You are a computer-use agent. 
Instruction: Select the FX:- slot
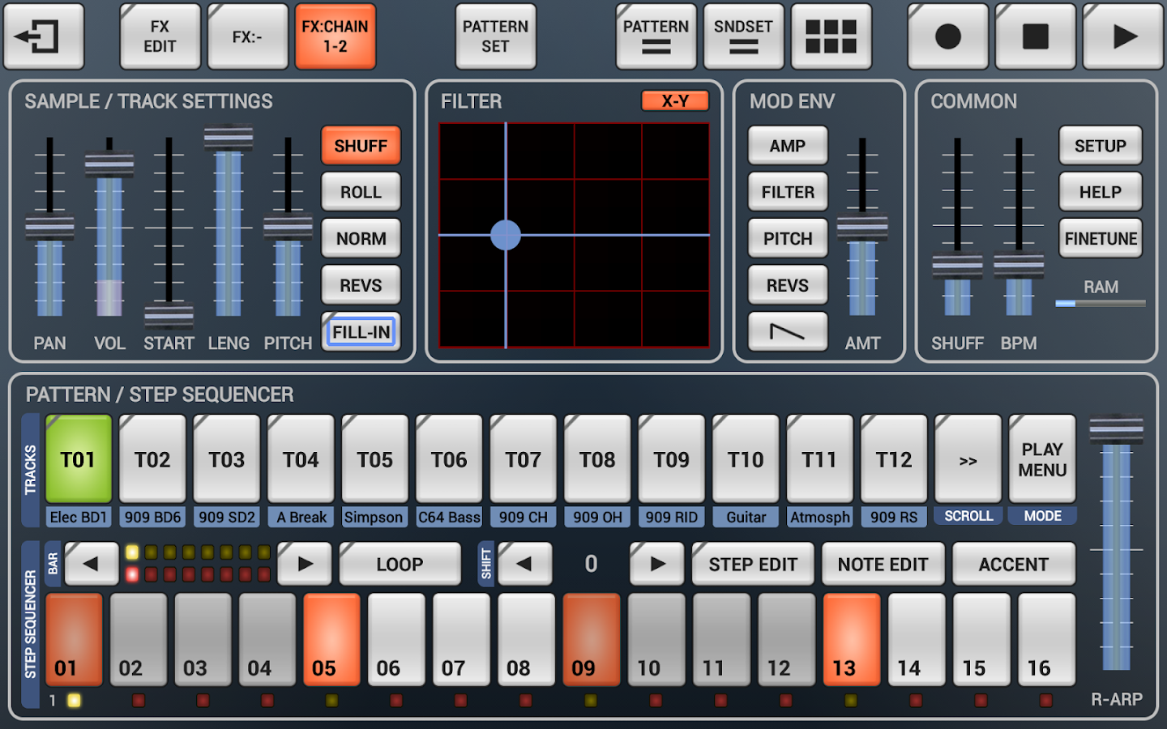coord(247,36)
